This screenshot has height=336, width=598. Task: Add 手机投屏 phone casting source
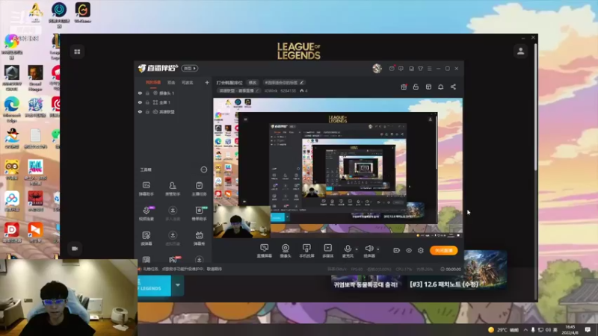point(306,251)
